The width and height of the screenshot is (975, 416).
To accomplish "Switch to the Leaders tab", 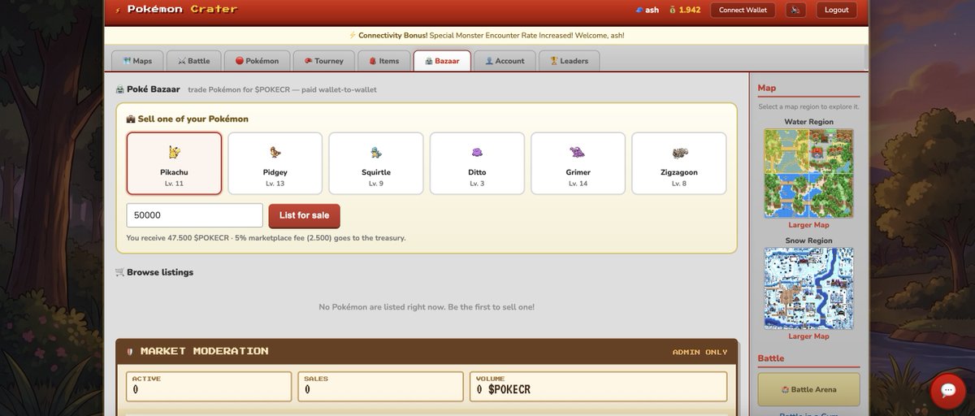I will (x=569, y=61).
